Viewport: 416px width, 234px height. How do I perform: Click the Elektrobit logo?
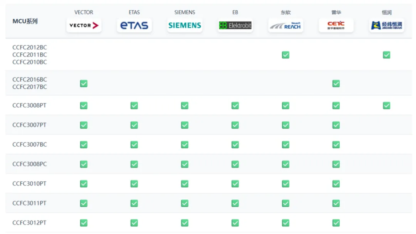pyautogui.click(x=235, y=25)
